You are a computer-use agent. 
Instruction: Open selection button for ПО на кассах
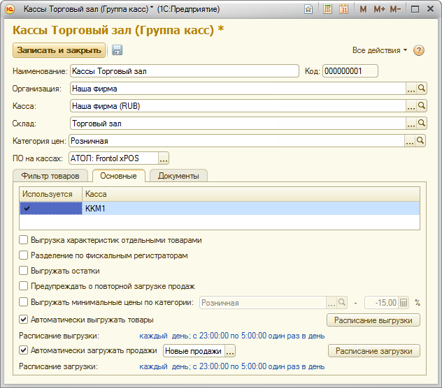click(164, 158)
